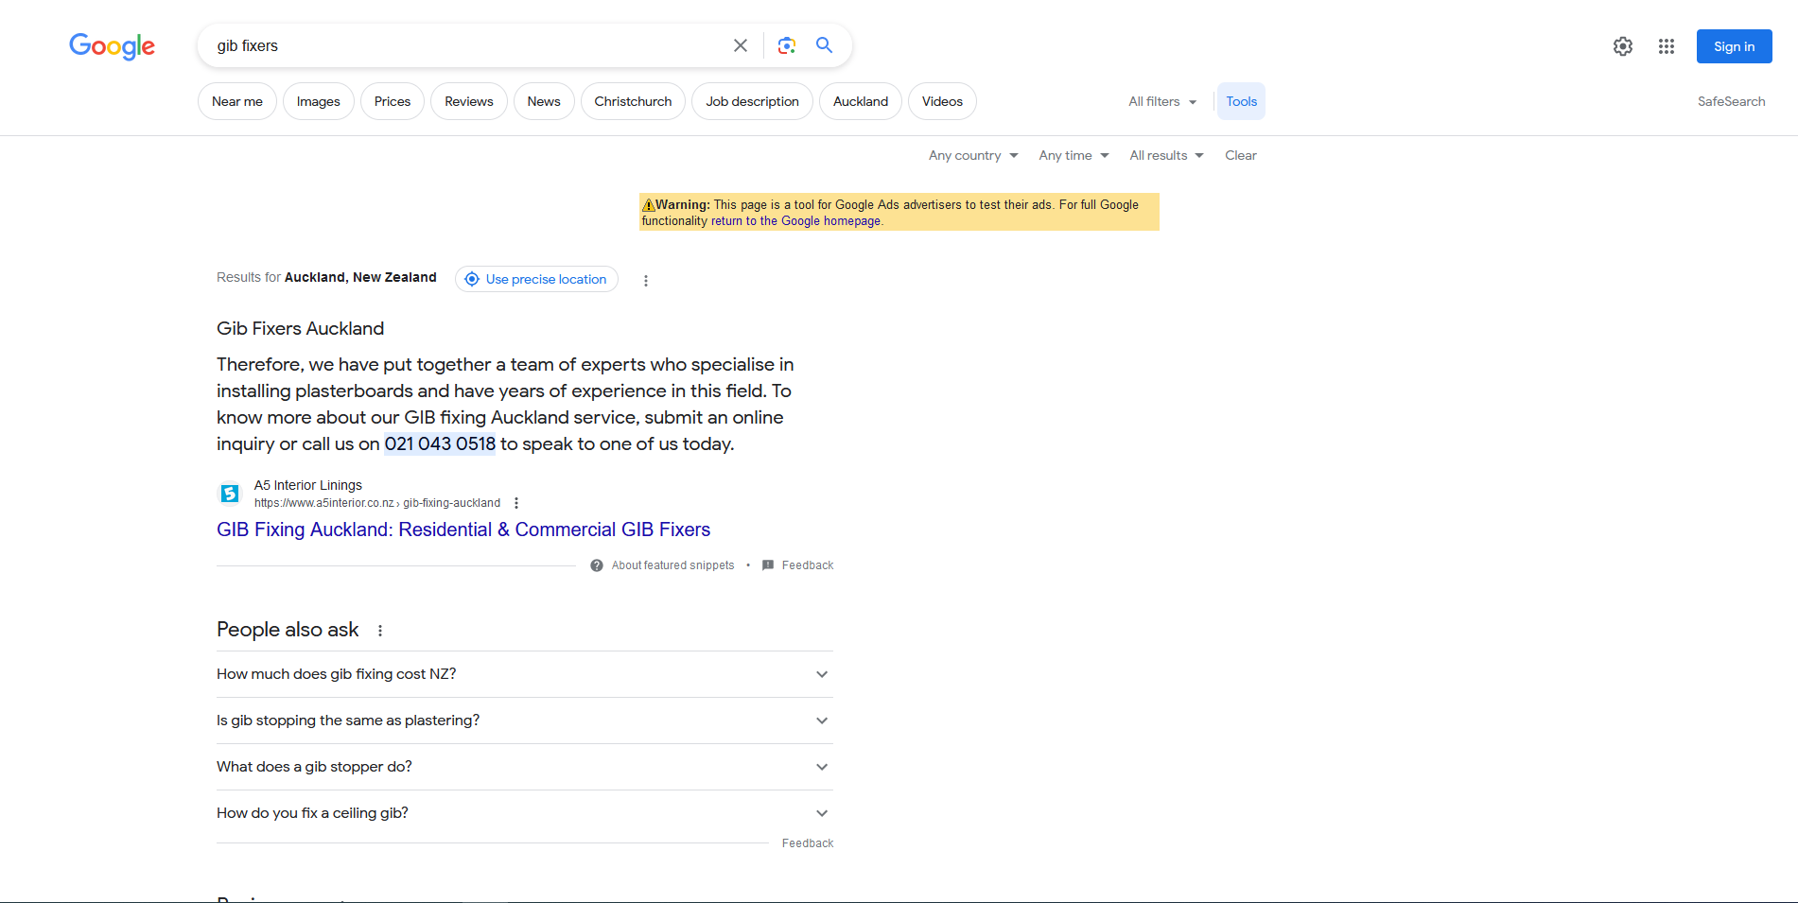Select the Images filter chip
1798x903 pixels.
click(319, 101)
